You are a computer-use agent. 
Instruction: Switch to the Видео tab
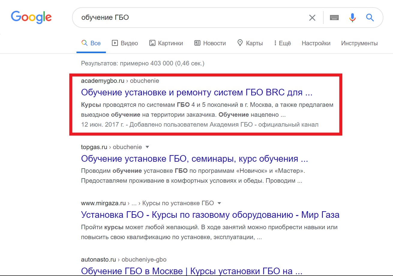(x=125, y=43)
